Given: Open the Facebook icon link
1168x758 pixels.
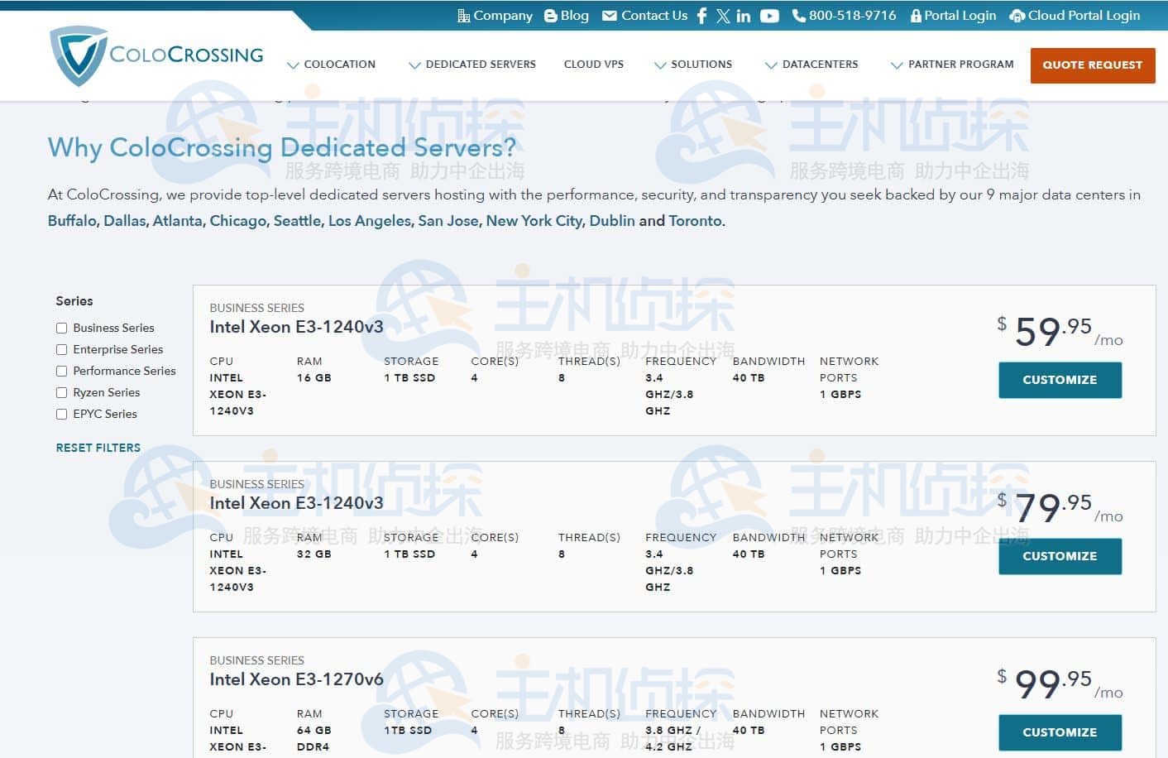Looking at the screenshot, I should 701,16.
